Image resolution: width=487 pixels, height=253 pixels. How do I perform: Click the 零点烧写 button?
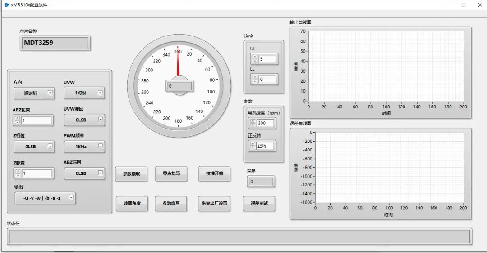point(171,173)
